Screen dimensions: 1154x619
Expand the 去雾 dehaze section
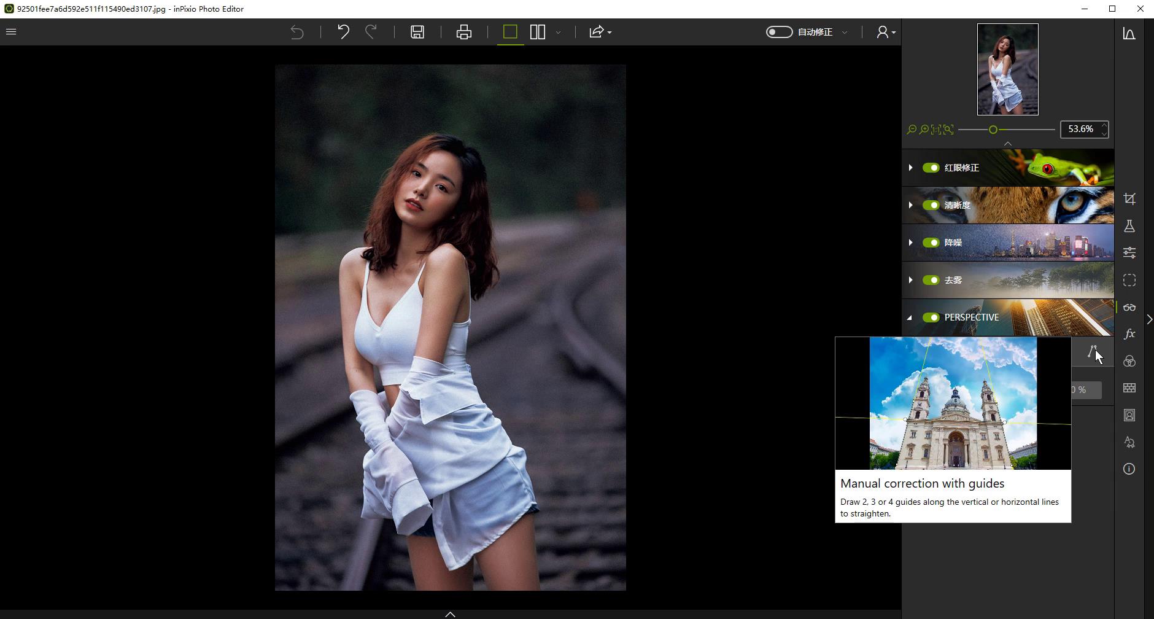pos(910,280)
